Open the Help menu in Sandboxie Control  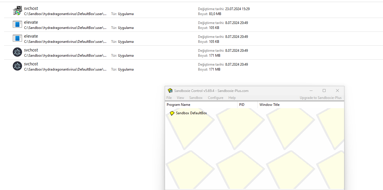(x=232, y=98)
